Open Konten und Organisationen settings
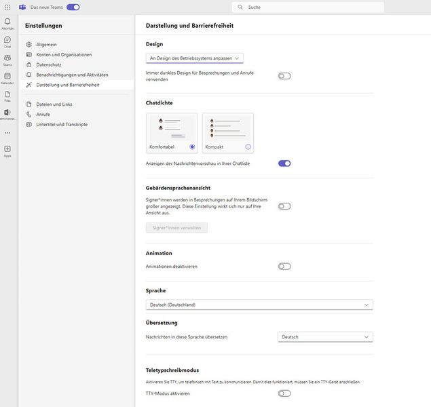 tap(77, 55)
